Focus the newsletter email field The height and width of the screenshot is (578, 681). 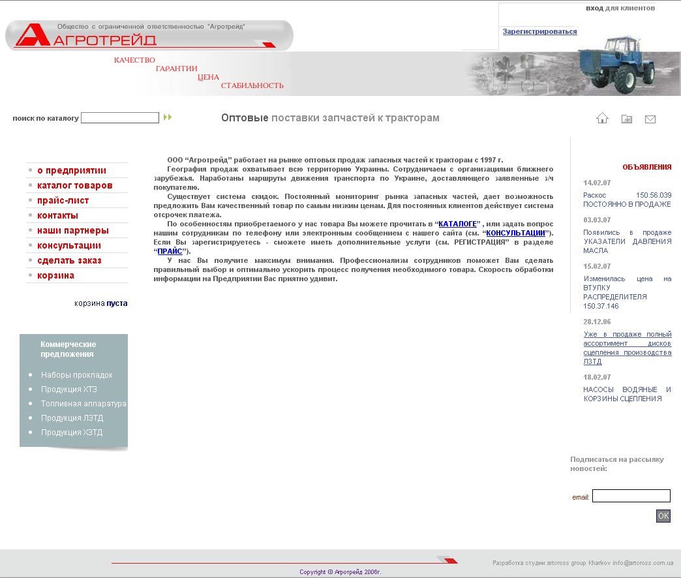pos(631,496)
